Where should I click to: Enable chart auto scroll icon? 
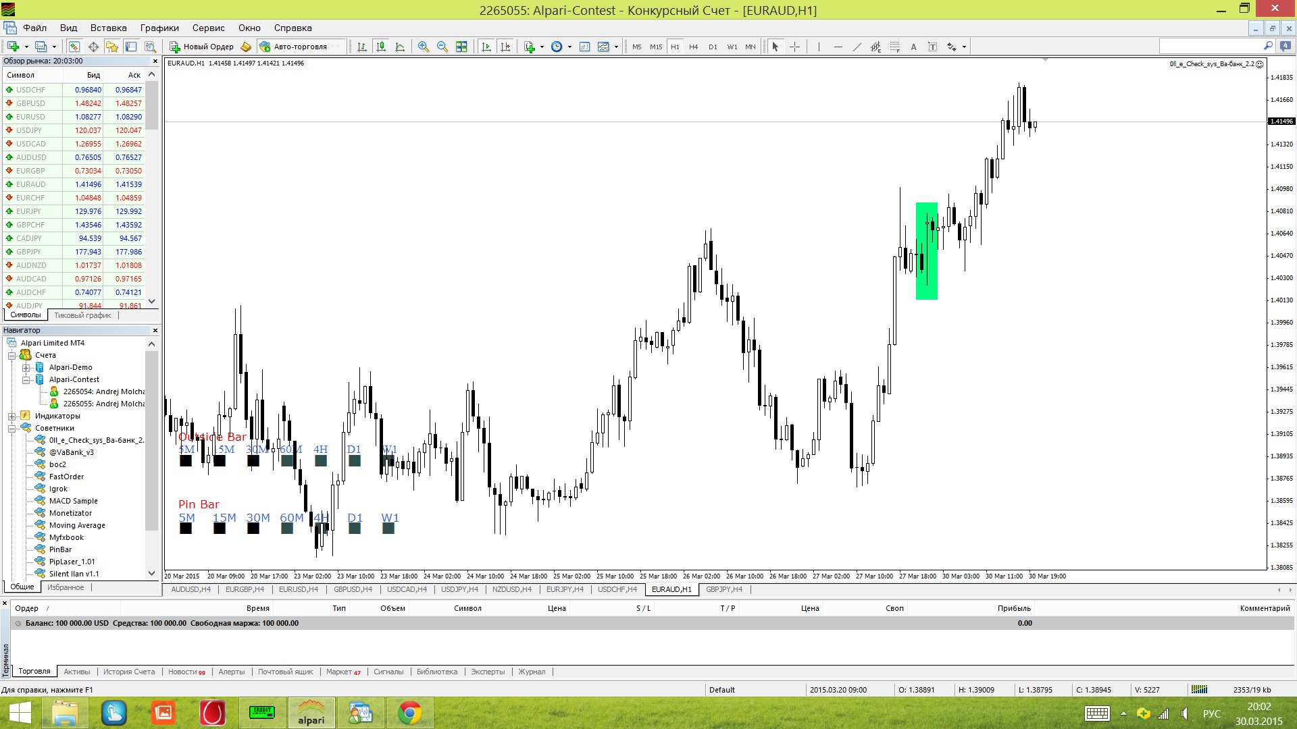pos(486,47)
